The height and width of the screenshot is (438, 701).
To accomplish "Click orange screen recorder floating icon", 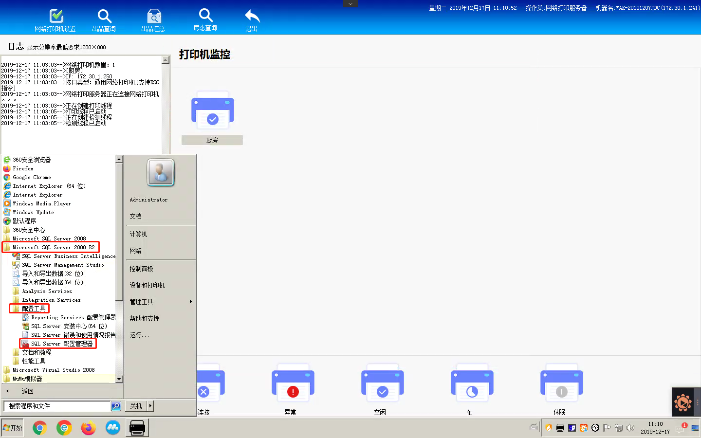I will [x=683, y=402].
